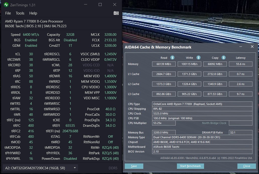Click the L3 Cache Copy 877.53 GB/s field
The height and width of the screenshot is (174, 259).
[x=215, y=94]
